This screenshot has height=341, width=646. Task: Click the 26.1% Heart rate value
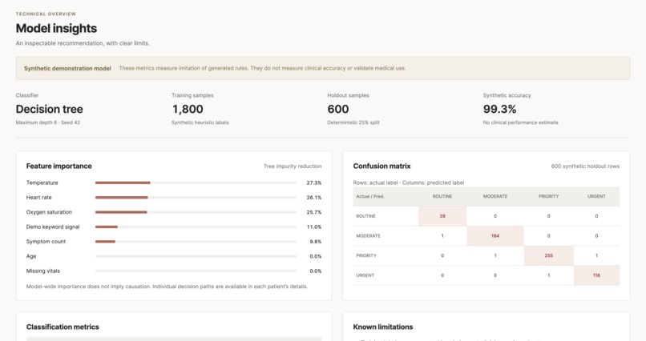tap(314, 198)
